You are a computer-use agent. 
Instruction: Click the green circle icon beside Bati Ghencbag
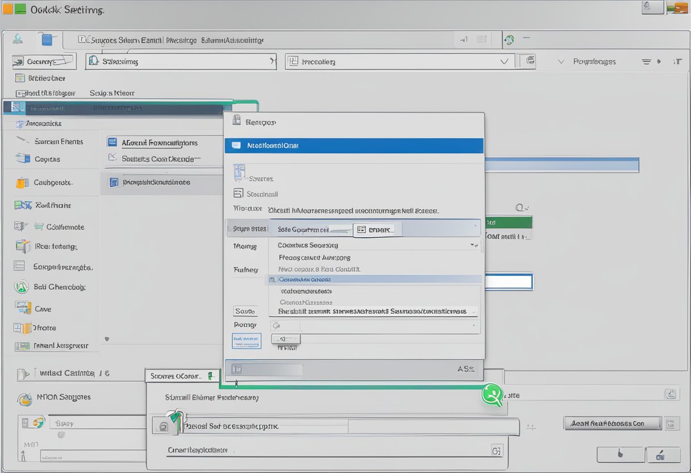pyautogui.click(x=22, y=287)
